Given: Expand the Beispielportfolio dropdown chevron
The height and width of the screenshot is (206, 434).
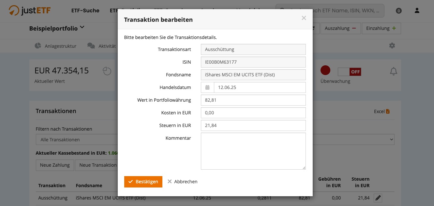Looking at the screenshot, I should [82, 27].
